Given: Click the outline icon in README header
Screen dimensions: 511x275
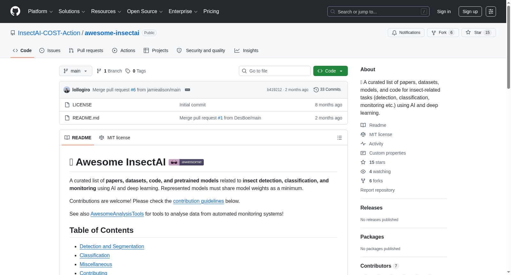Looking at the screenshot, I should 339,138.
